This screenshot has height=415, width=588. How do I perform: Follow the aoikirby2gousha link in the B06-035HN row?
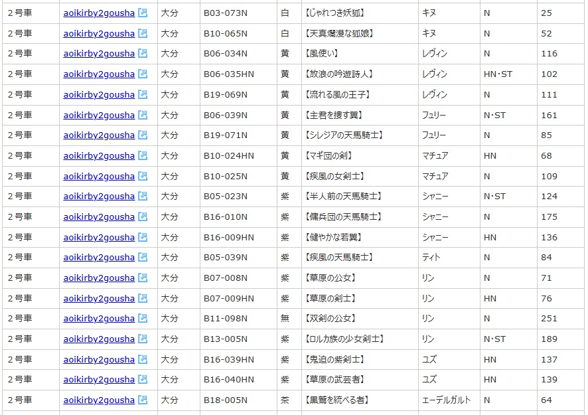pos(99,74)
